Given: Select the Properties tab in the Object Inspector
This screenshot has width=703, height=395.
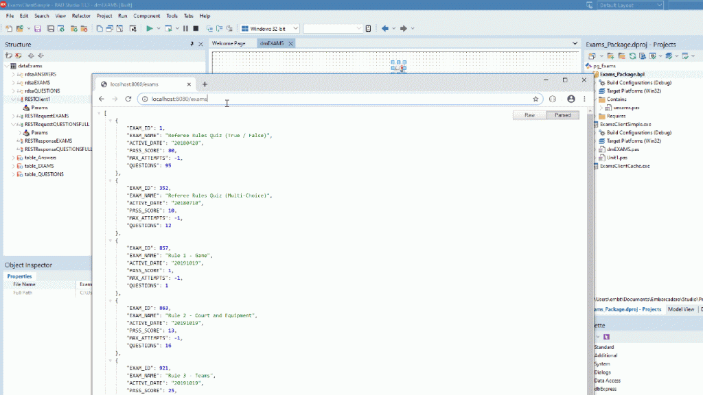Looking at the screenshot, I should click(19, 276).
